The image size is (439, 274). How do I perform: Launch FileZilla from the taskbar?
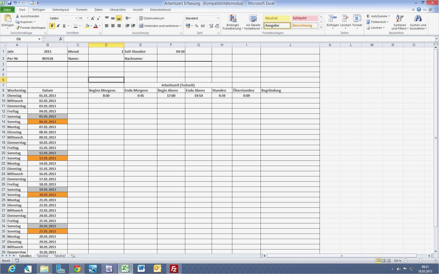tap(174, 269)
